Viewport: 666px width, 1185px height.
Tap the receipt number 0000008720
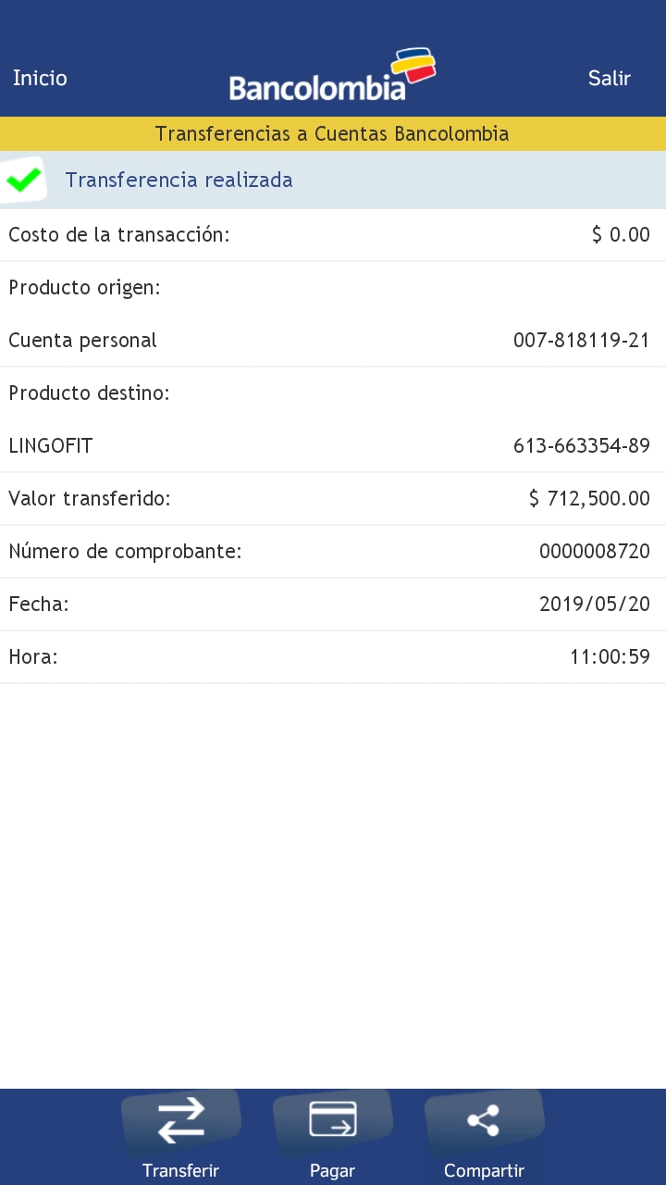594,552
